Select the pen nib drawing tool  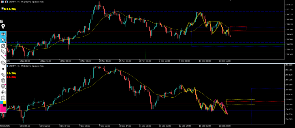pos(3,27)
